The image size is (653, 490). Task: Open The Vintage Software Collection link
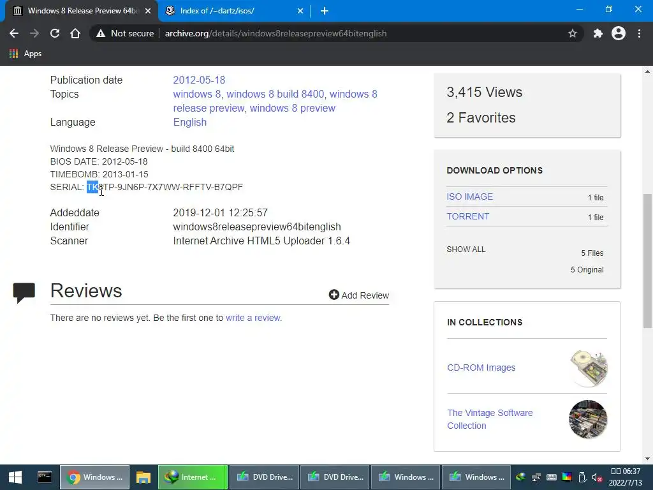pos(490,419)
